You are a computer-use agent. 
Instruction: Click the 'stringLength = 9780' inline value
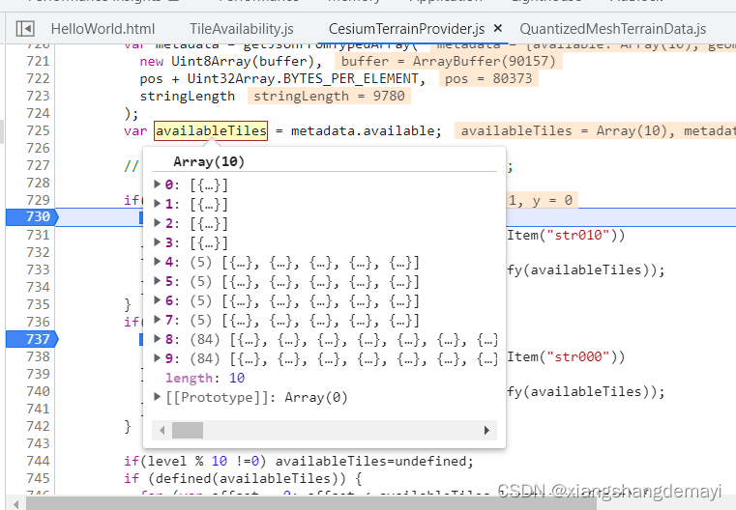point(329,96)
